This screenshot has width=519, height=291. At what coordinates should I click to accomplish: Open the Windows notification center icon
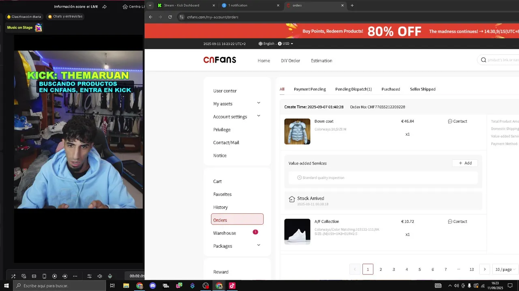[510, 286]
